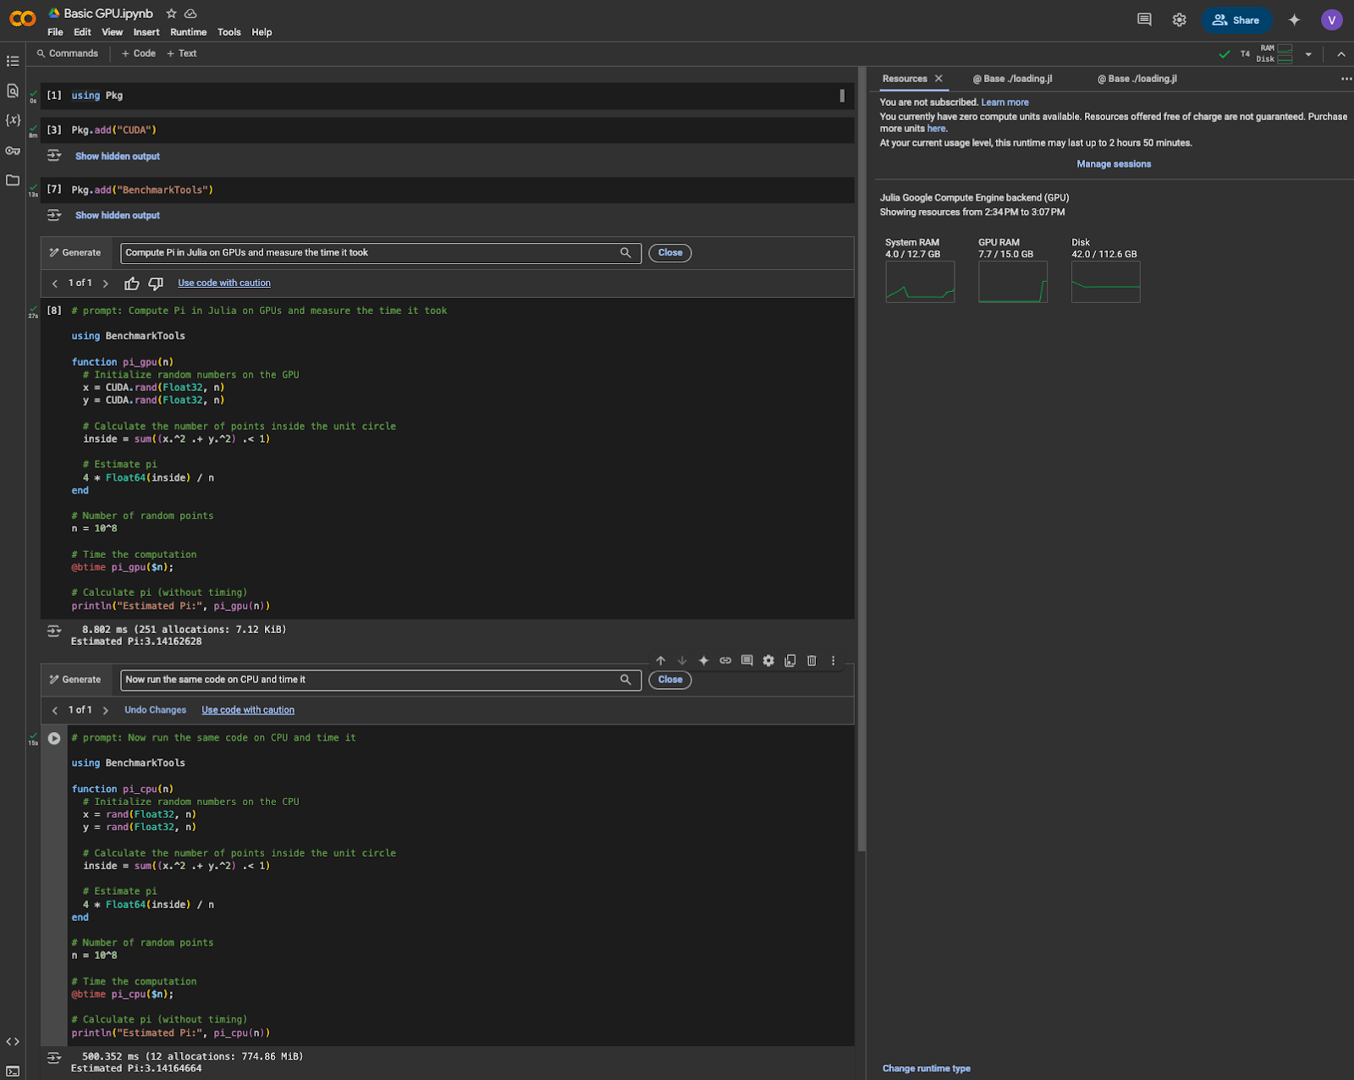Screen dimensions: 1354x1080
Task: Open the Files folder icon in sidebar
Action: click(x=13, y=180)
